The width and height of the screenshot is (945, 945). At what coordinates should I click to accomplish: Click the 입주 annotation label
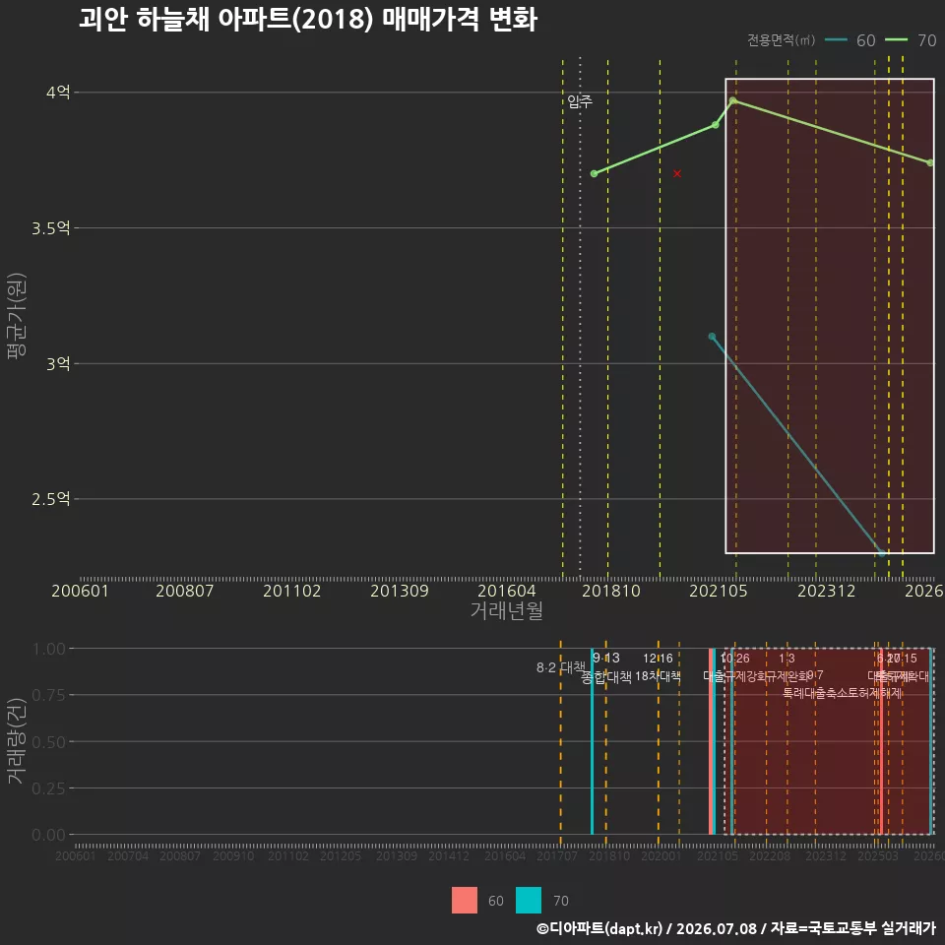click(x=580, y=101)
